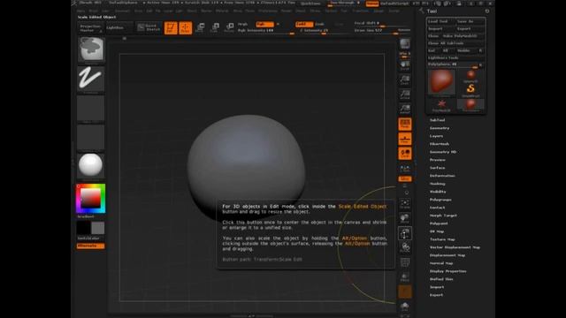This screenshot has height=318, width=566.
Task: Toggle the Transp transparency button
Action: pyautogui.click(x=405, y=276)
